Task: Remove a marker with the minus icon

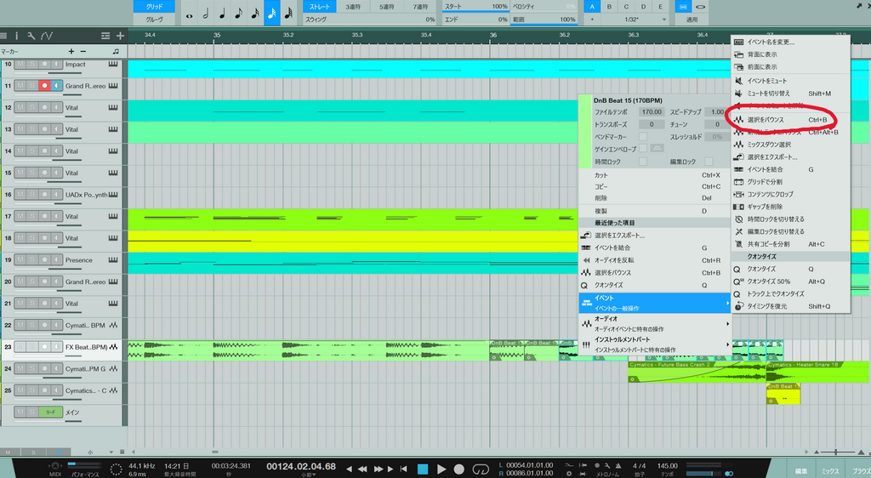Action: point(83,51)
